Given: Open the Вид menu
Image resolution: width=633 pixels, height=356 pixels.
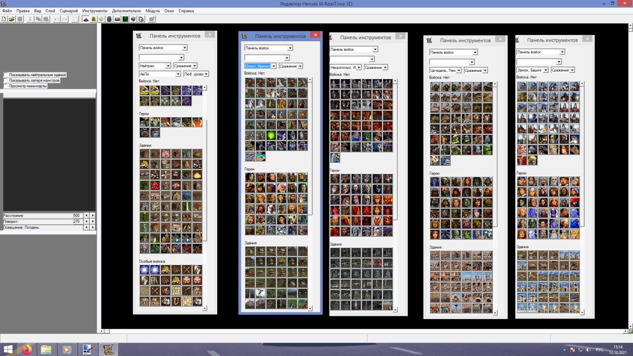Looking at the screenshot, I should (x=37, y=11).
